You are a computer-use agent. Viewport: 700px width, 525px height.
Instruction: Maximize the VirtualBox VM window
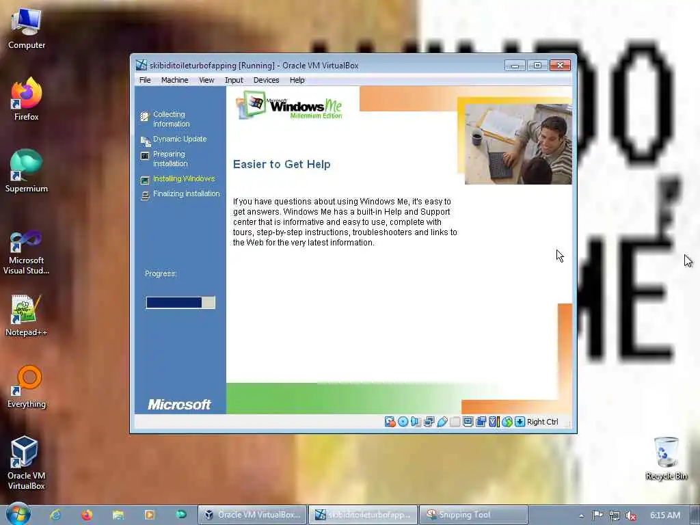537,66
